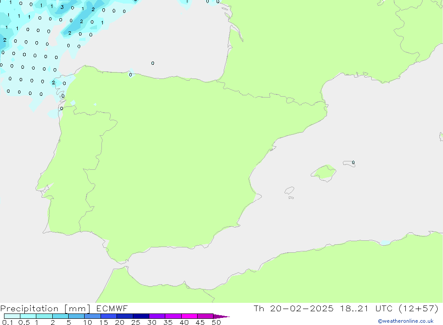The image size is (443, 325).
Task: Click the legend value "20"
Action: pyautogui.click(x=120, y=322)
